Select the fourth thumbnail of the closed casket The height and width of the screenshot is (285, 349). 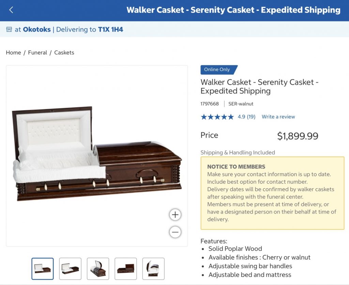(x=125, y=269)
